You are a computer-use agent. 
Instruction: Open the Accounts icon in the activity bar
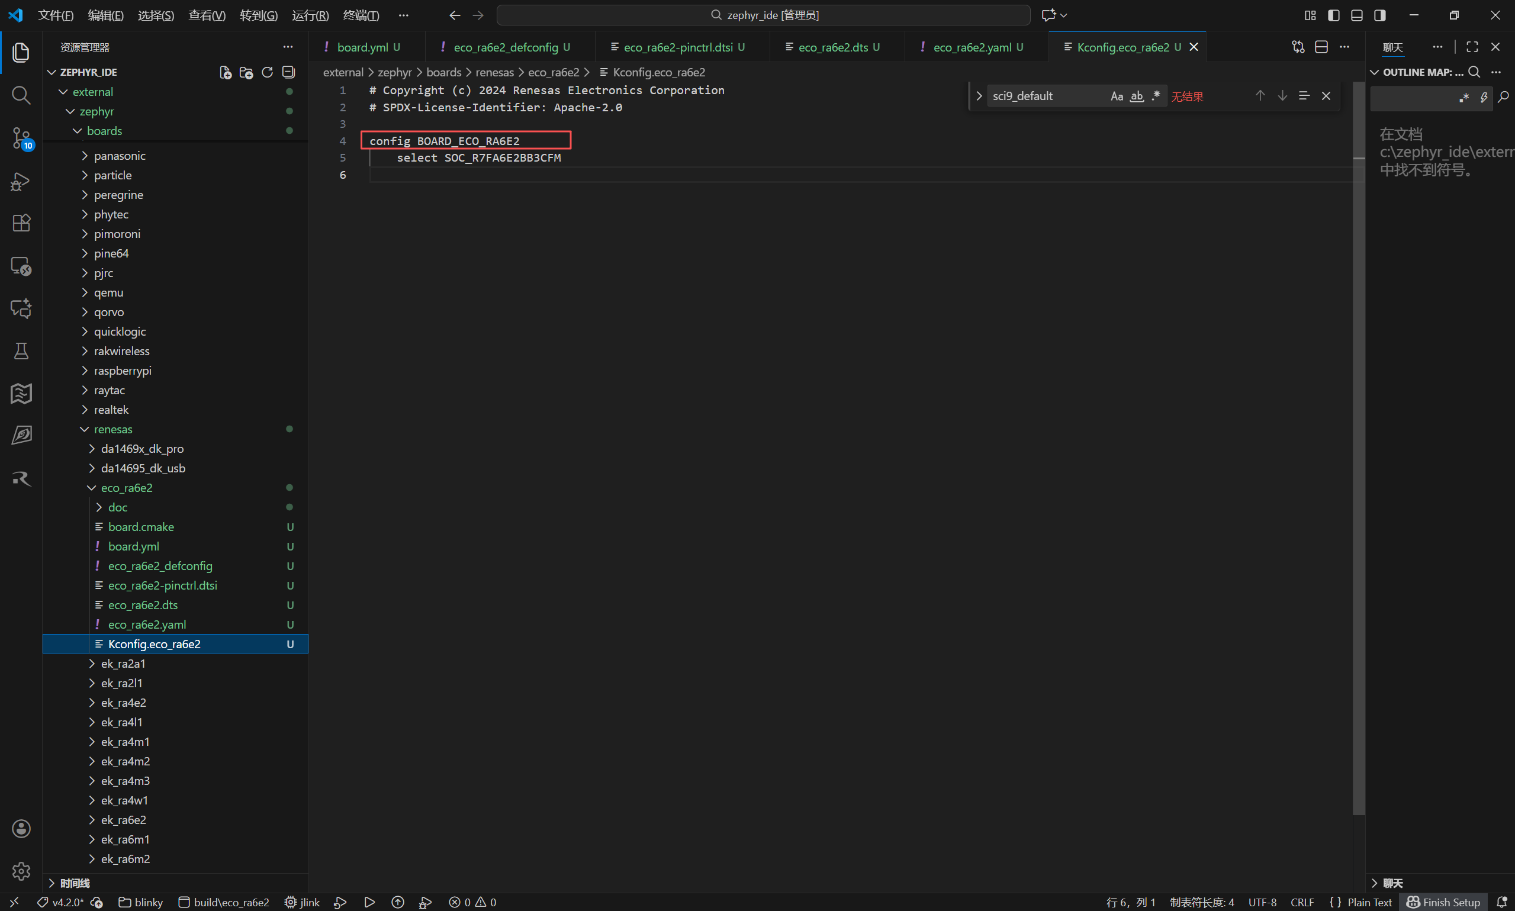click(21, 829)
